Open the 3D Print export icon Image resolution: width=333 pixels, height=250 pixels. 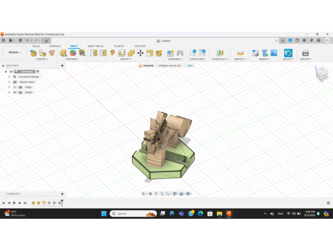pos(305,53)
